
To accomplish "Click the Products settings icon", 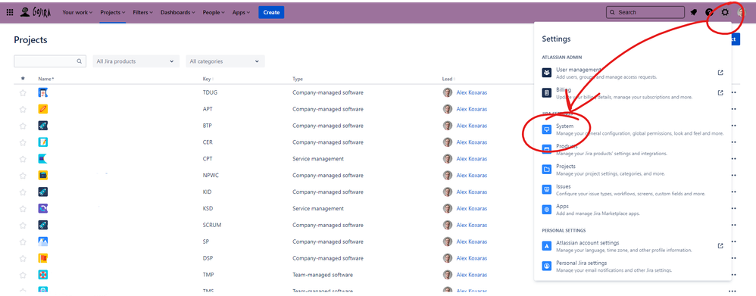I will pyautogui.click(x=546, y=149).
